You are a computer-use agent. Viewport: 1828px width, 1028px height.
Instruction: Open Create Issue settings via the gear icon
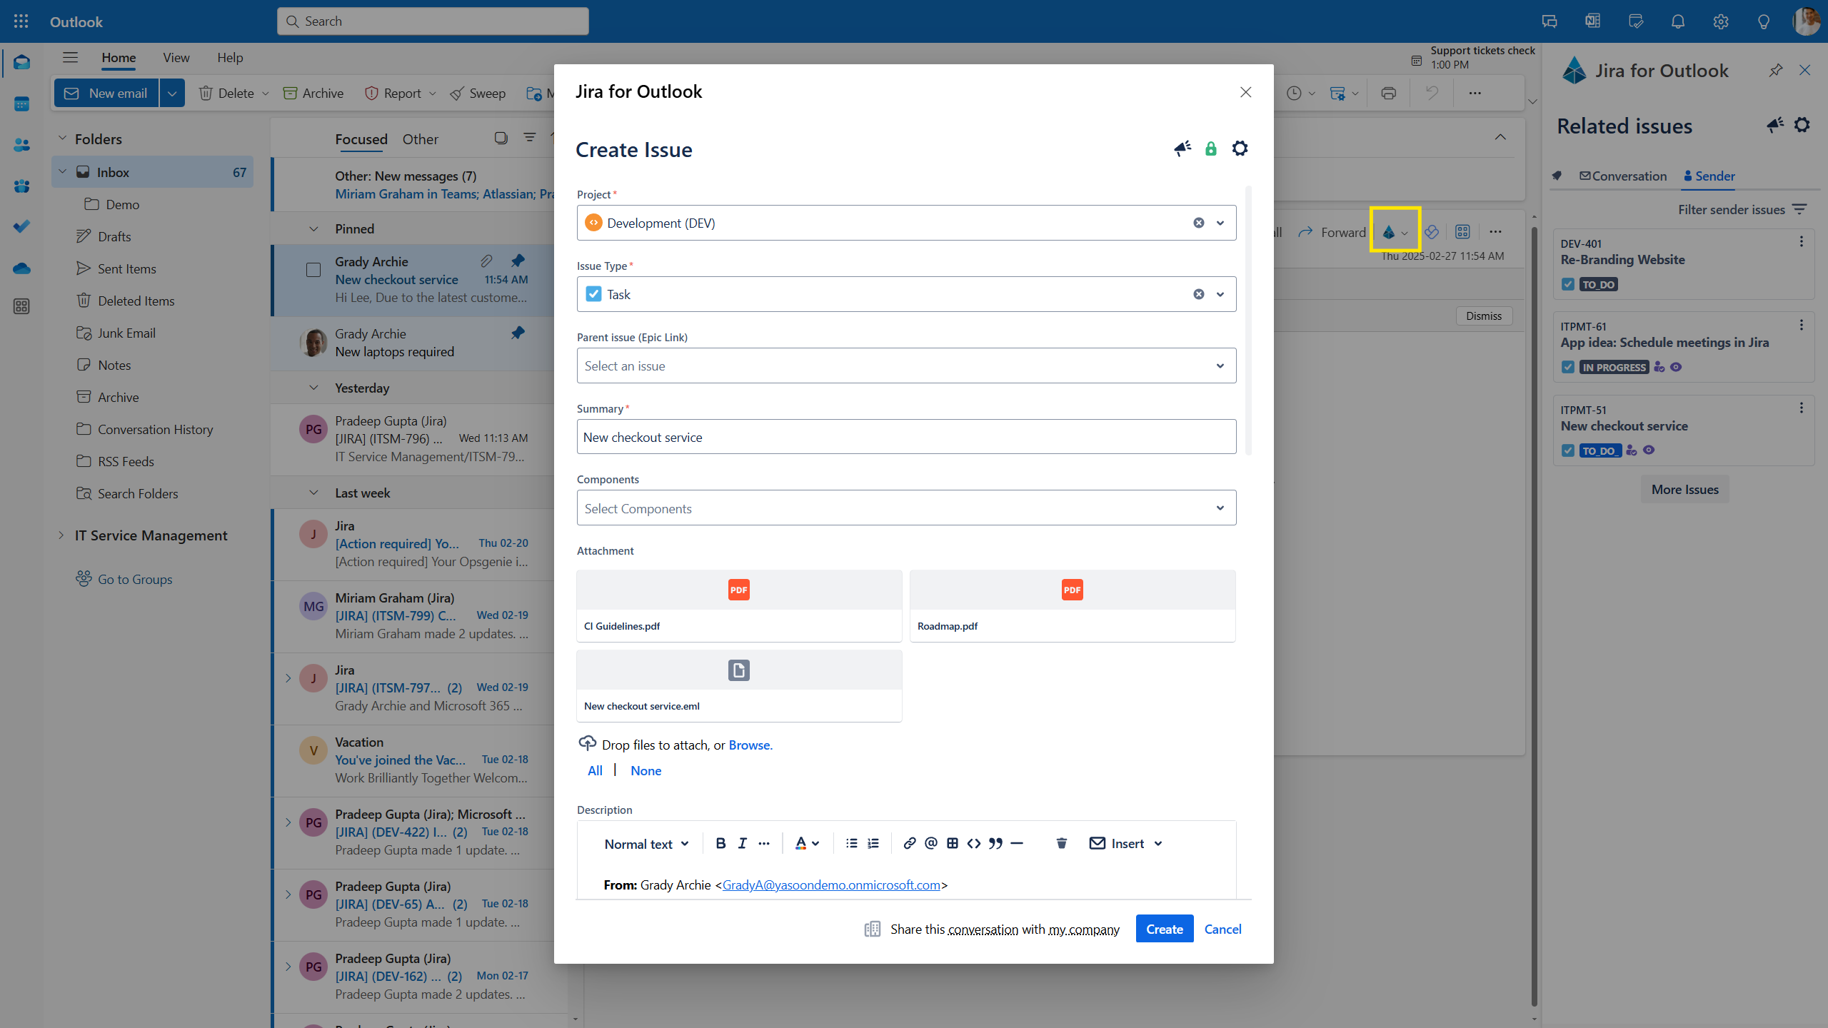1240,148
